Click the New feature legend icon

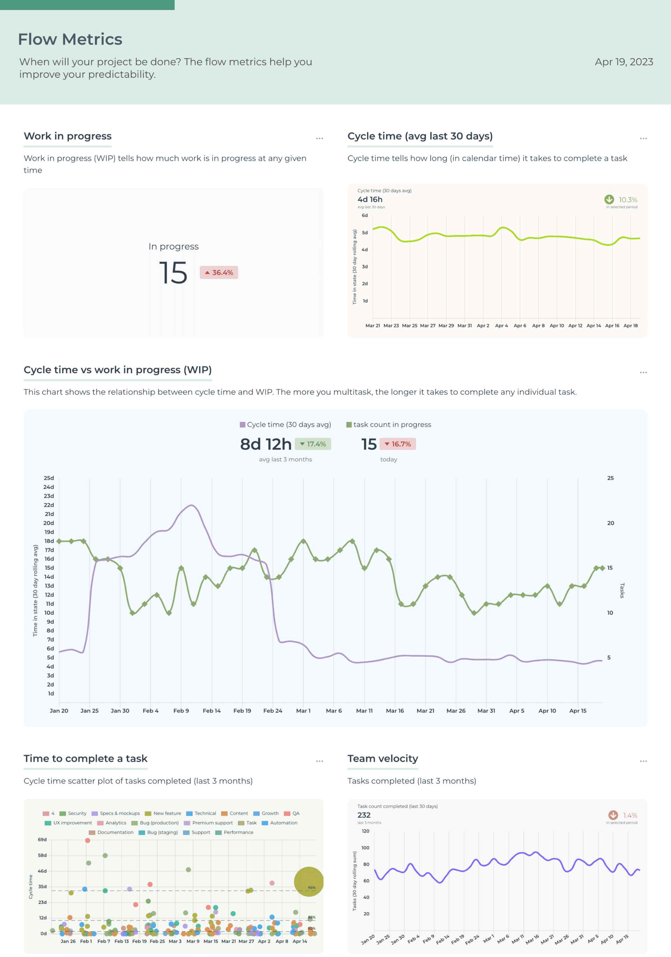149,814
